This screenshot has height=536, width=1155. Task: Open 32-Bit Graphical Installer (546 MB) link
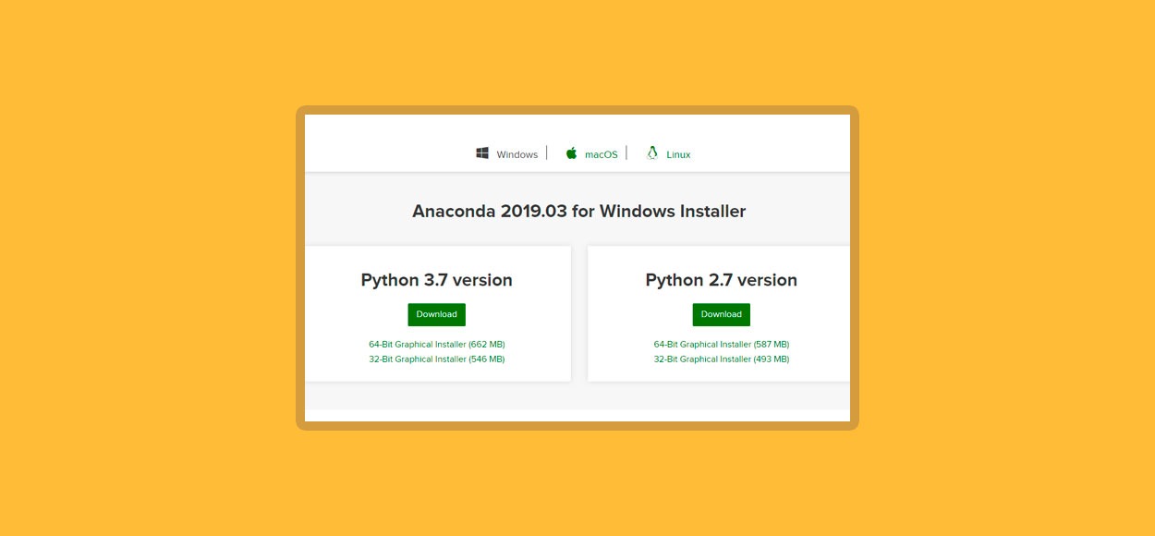pyautogui.click(x=437, y=359)
